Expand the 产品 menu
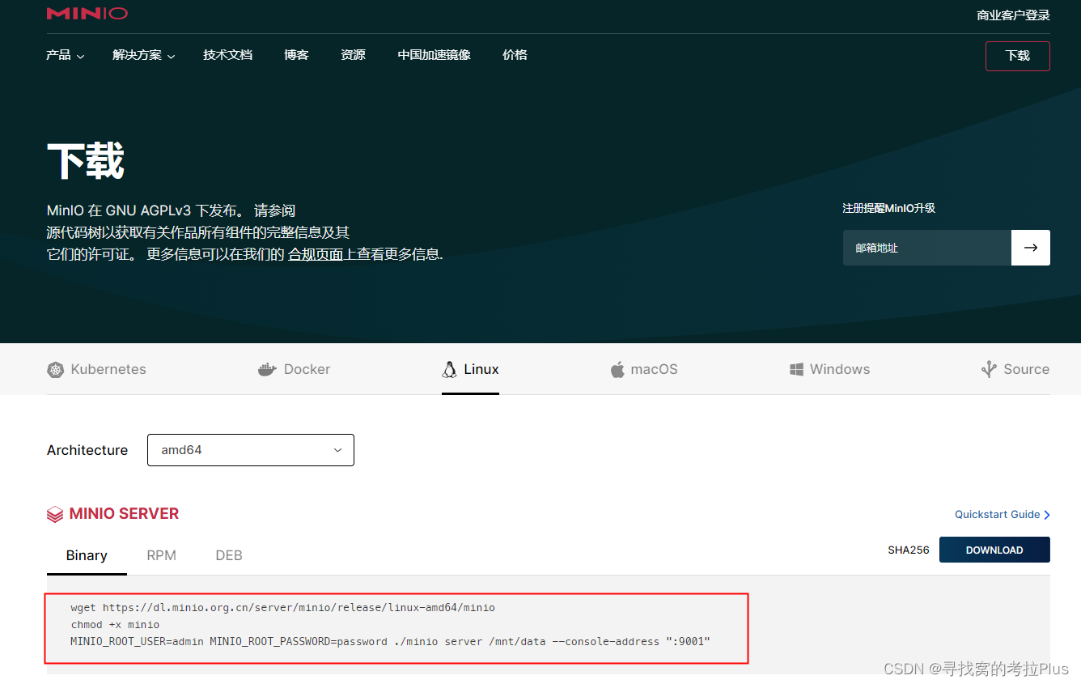The width and height of the screenshot is (1081, 684). click(x=66, y=55)
